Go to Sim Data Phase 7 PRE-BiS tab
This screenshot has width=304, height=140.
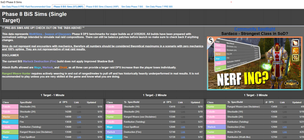159,6
